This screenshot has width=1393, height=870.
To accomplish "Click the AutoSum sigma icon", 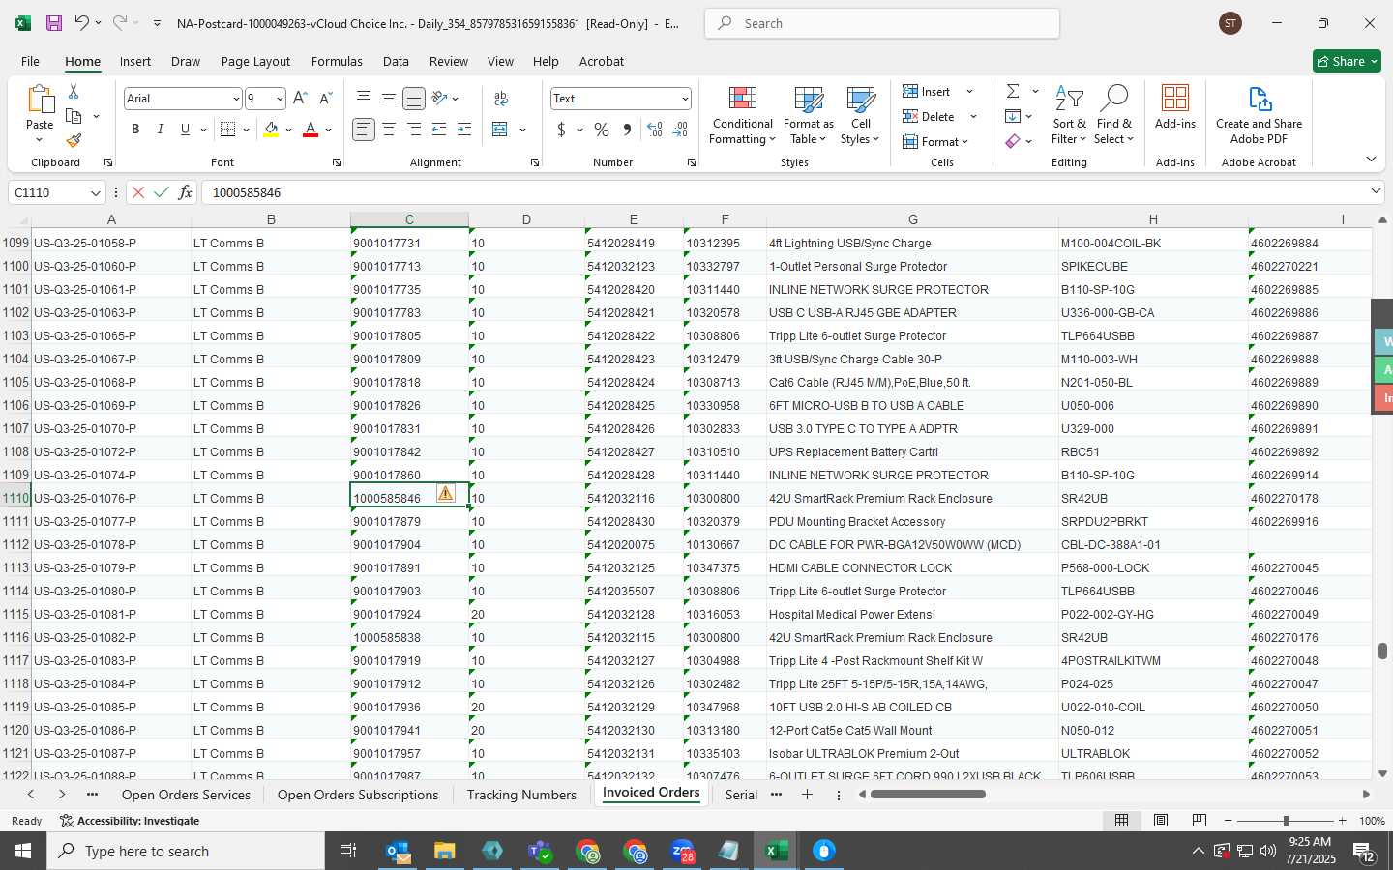I will pos(1013,91).
